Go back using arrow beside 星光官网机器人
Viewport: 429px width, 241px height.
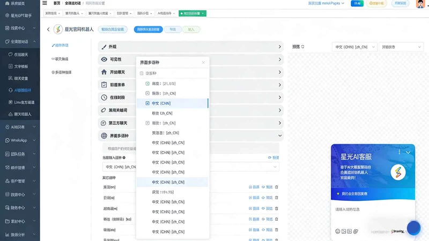click(x=48, y=29)
